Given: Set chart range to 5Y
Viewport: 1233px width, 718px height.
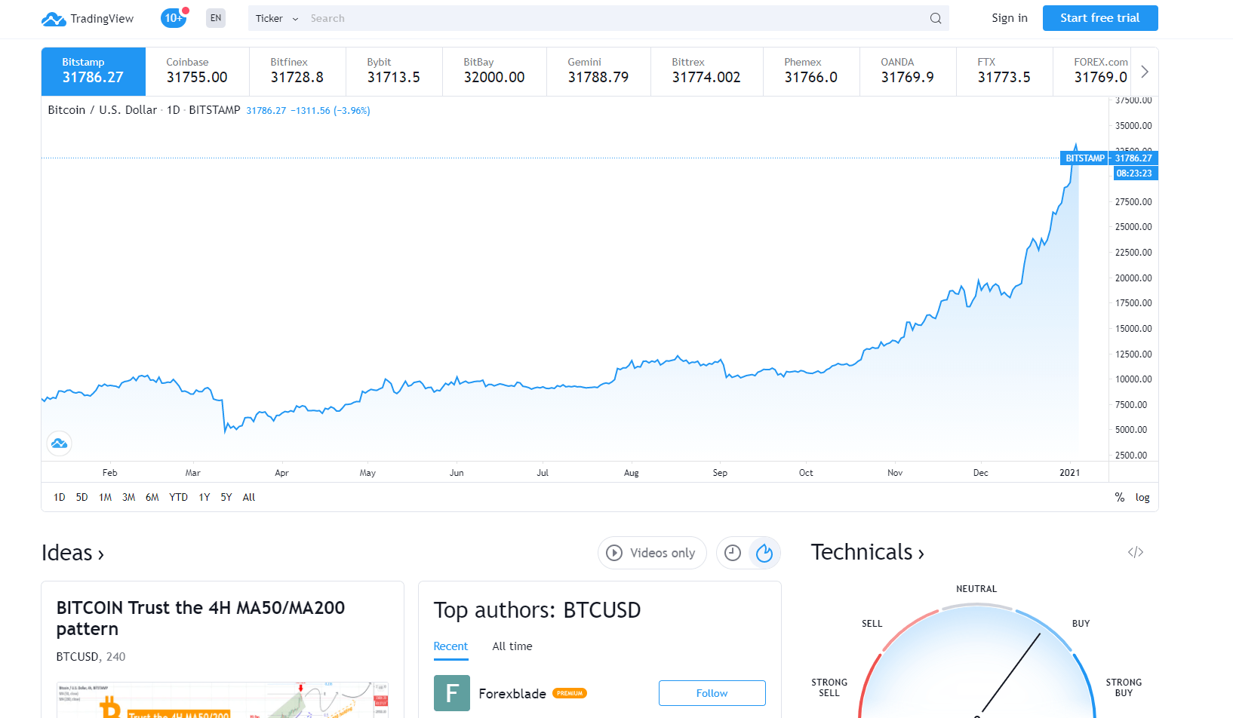Looking at the screenshot, I should [x=226, y=497].
